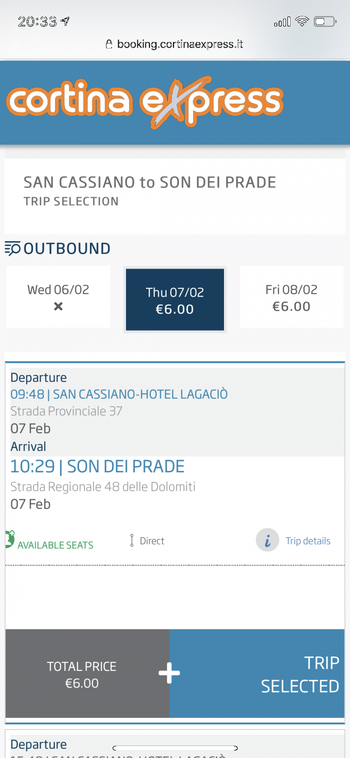Select the Fri 08/02 date tab
350x758 pixels.
tap(291, 297)
